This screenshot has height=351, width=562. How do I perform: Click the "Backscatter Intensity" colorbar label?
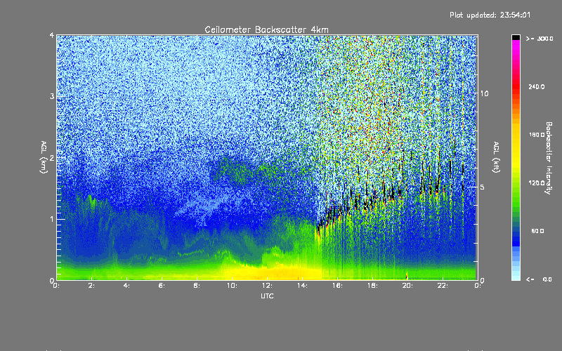click(549, 158)
